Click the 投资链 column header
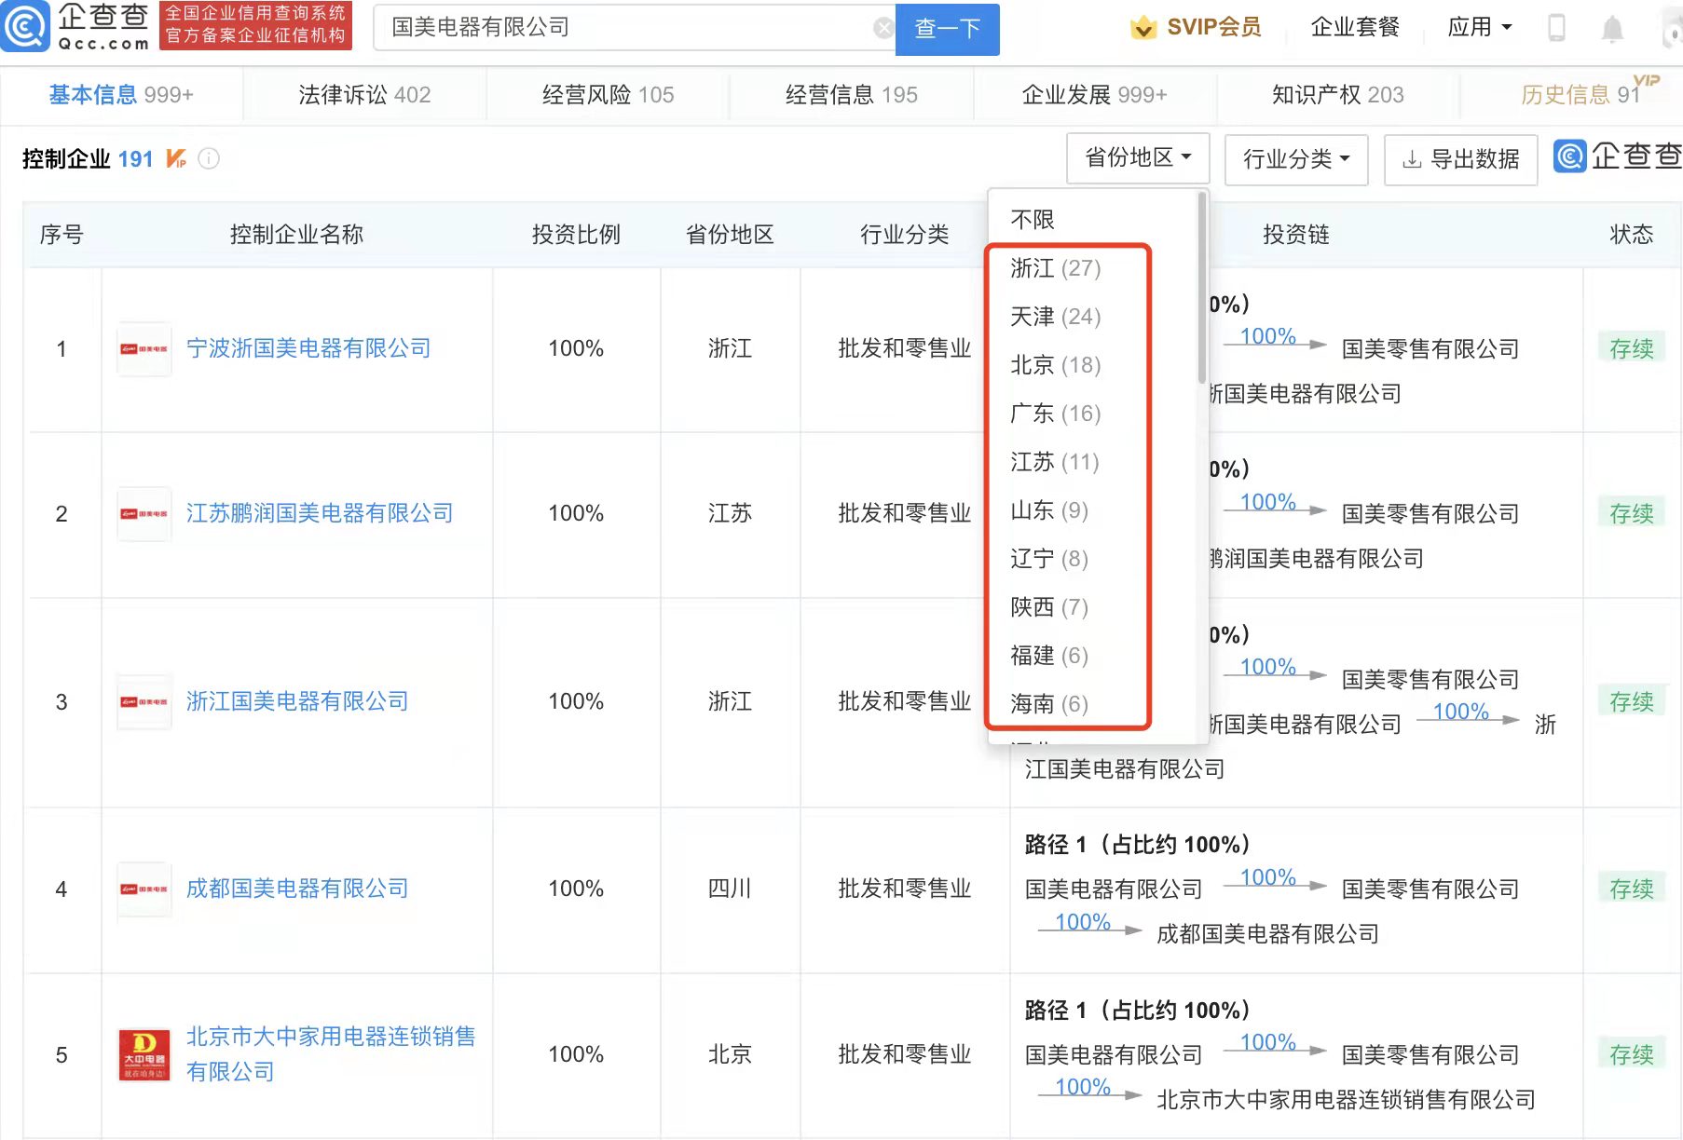Viewport: 1683px width, 1140px height. click(1295, 235)
